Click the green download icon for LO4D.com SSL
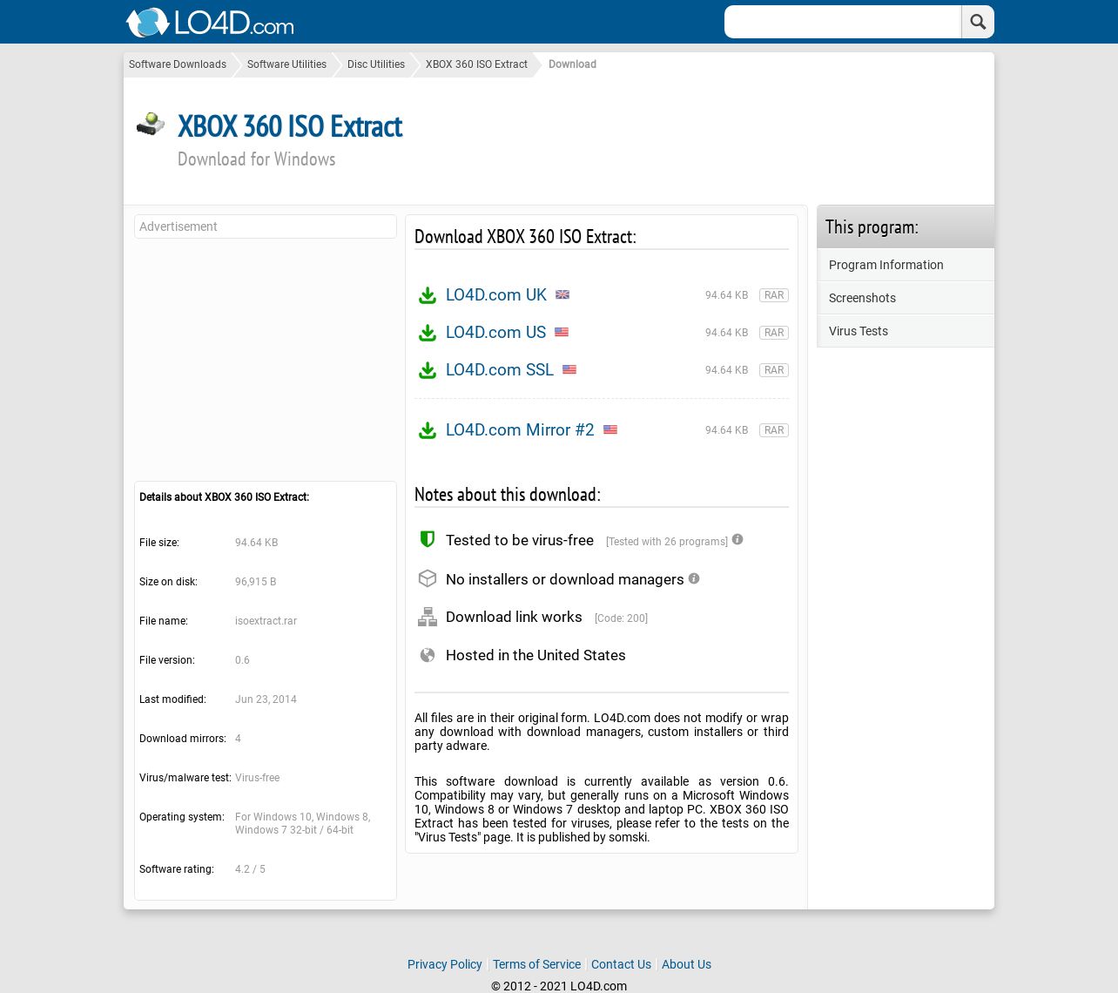 428,370
